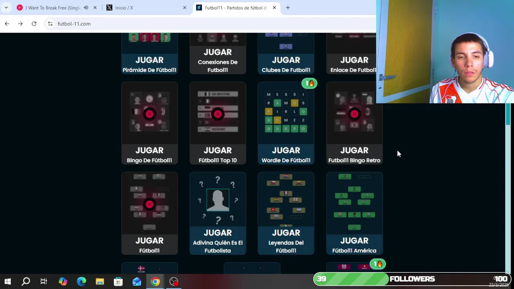The height and width of the screenshot is (289, 514).
Task: Go forward in browser history
Action: 20,24
